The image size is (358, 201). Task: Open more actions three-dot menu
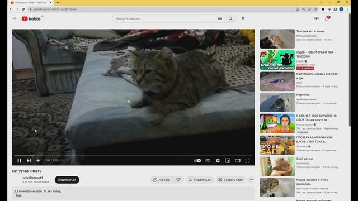coord(251,180)
